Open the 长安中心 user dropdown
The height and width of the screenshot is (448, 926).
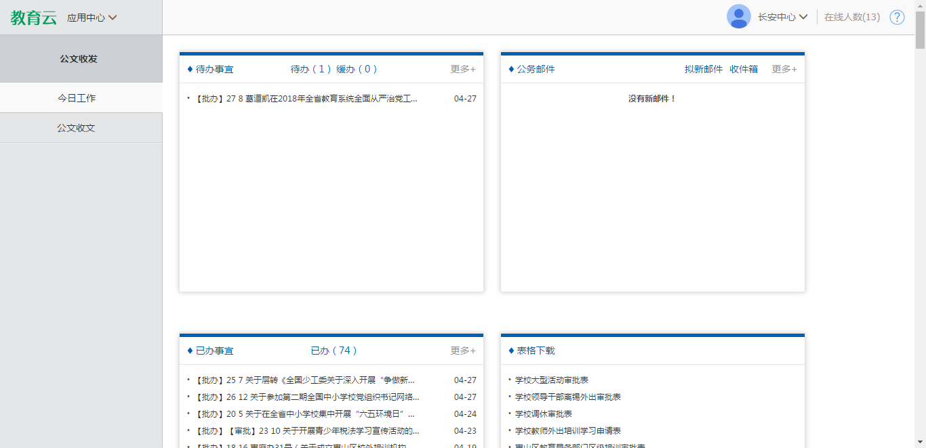click(x=782, y=17)
